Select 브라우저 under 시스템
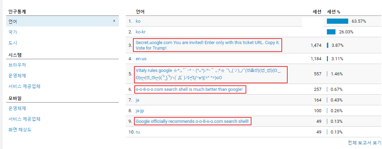The height and width of the screenshot is (149, 382). point(17,65)
